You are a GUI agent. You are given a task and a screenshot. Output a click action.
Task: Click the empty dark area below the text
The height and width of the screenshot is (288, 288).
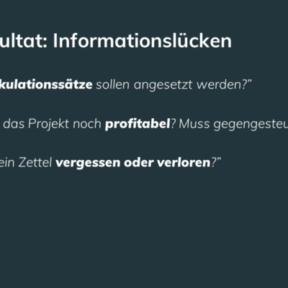[144, 228]
